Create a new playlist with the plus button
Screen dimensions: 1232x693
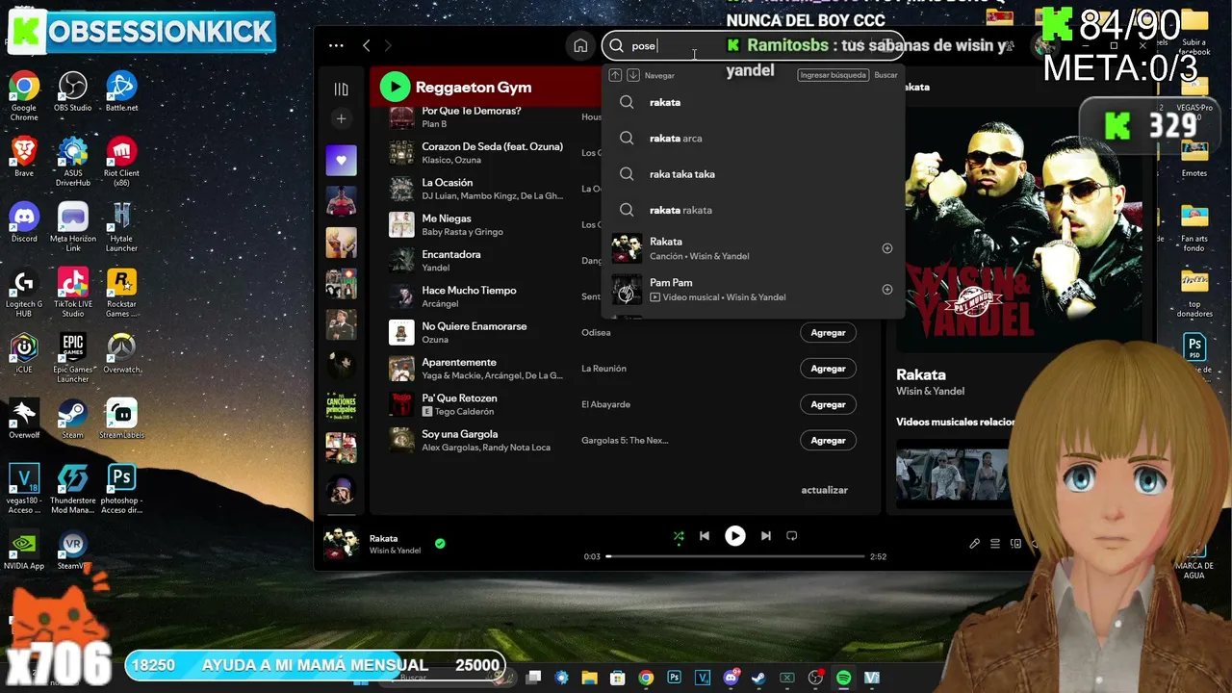[341, 118]
